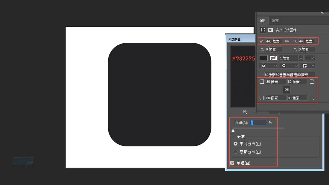Open the stroke color swatch with red slash
Screen dimensions: 329x185
point(273,58)
